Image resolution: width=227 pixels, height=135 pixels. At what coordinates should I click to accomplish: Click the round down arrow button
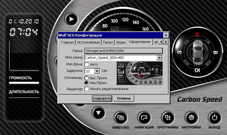pos(99,113)
